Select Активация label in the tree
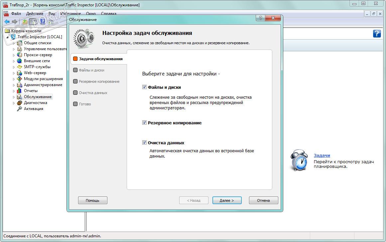This screenshot has width=386, height=242. (x=34, y=109)
